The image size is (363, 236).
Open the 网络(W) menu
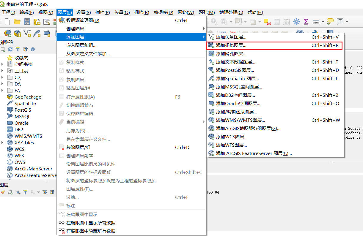[x=186, y=12]
